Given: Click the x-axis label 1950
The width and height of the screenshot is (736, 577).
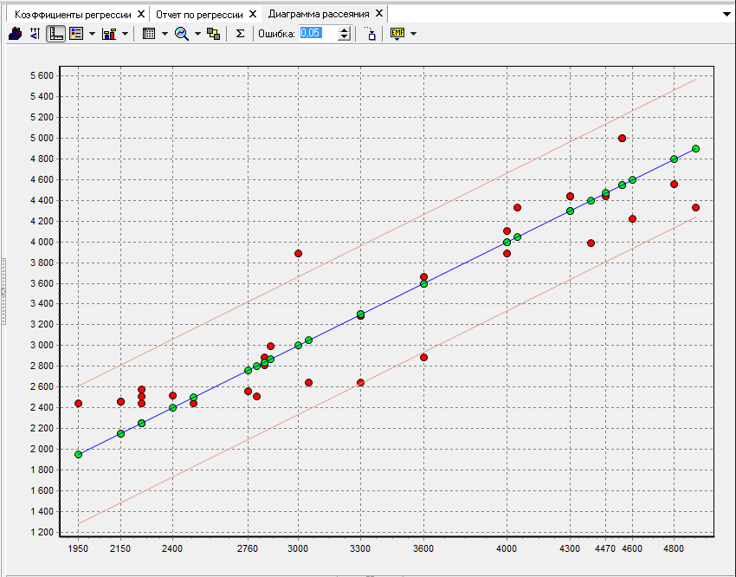Looking at the screenshot, I should (x=79, y=548).
